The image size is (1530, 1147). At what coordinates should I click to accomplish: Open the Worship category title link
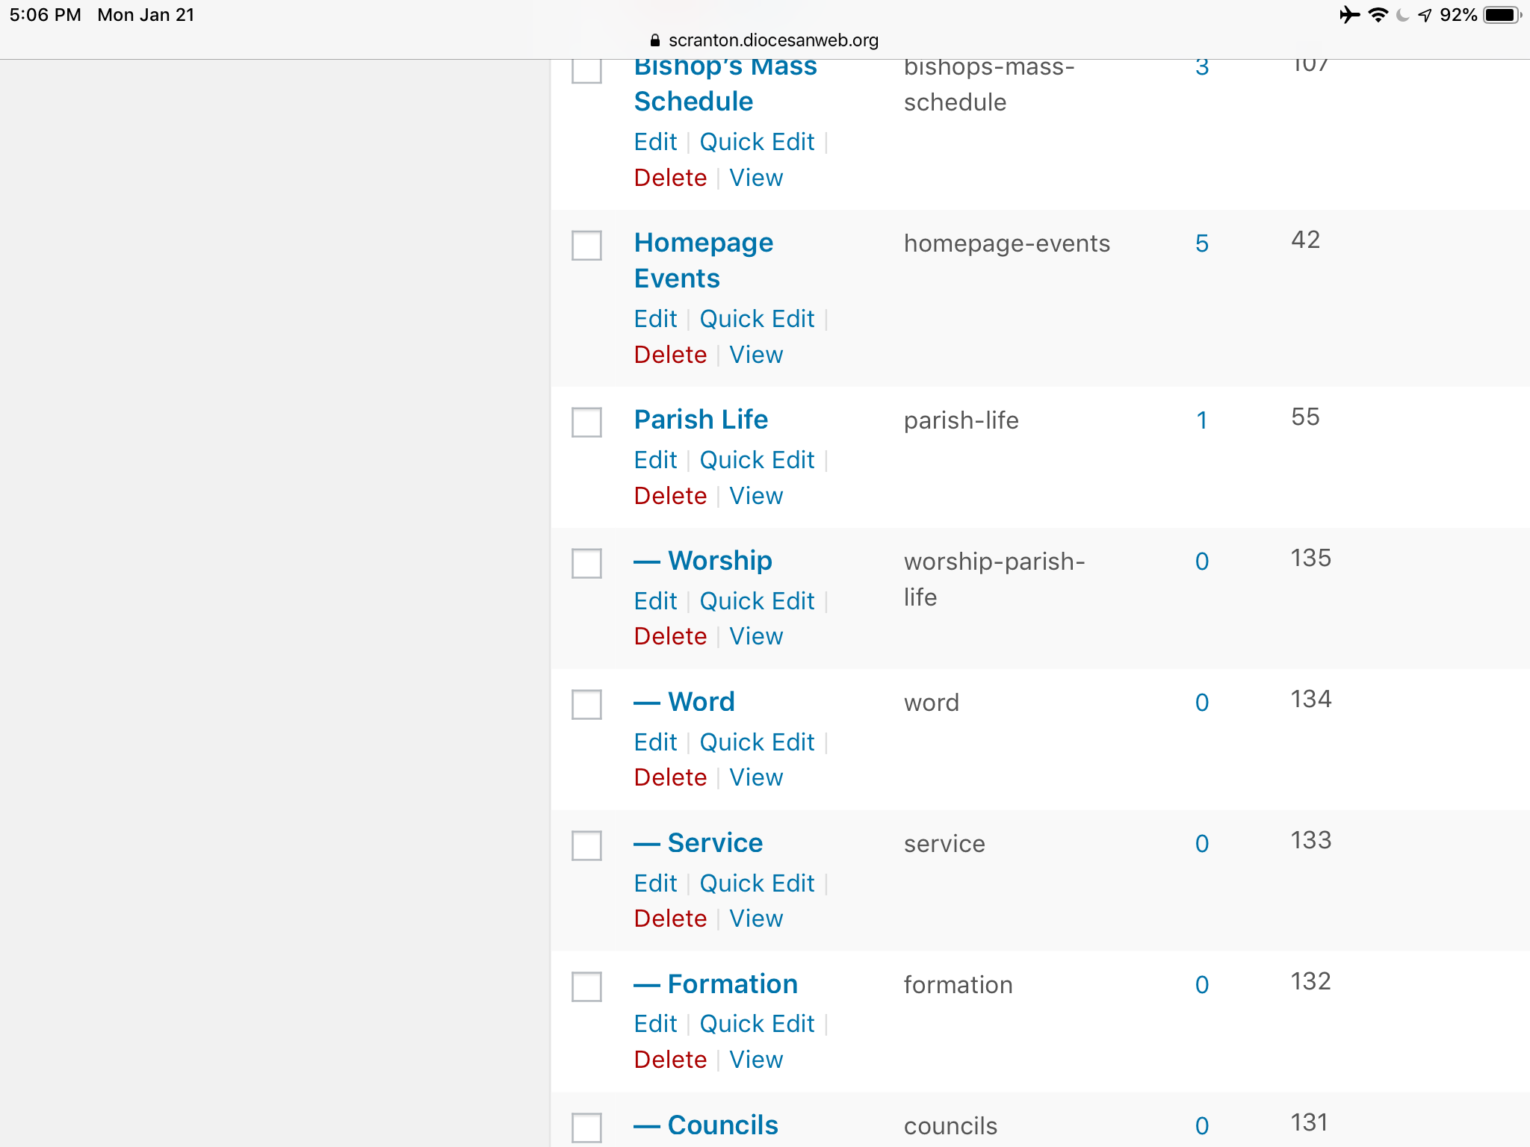[x=719, y=561]
